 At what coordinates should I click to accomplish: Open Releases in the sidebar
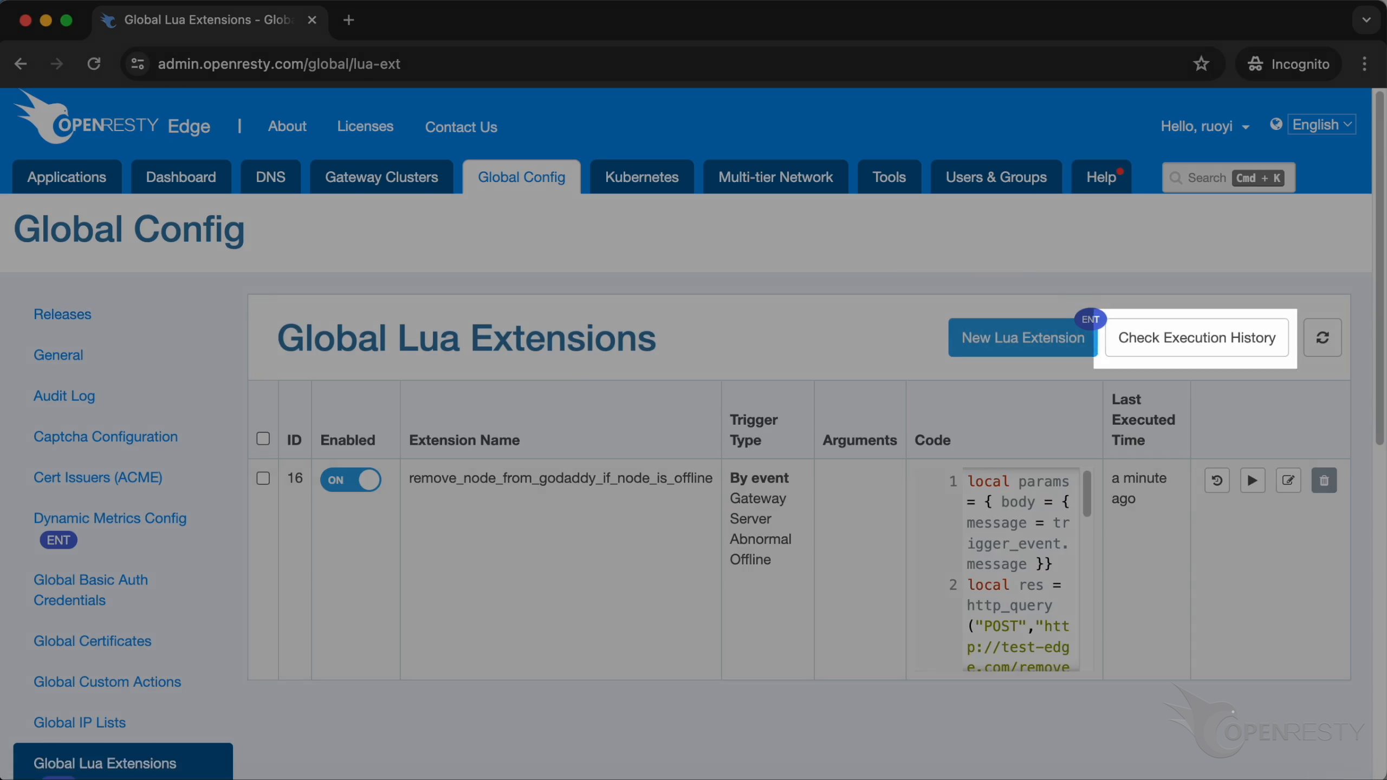tap(62, 314)
